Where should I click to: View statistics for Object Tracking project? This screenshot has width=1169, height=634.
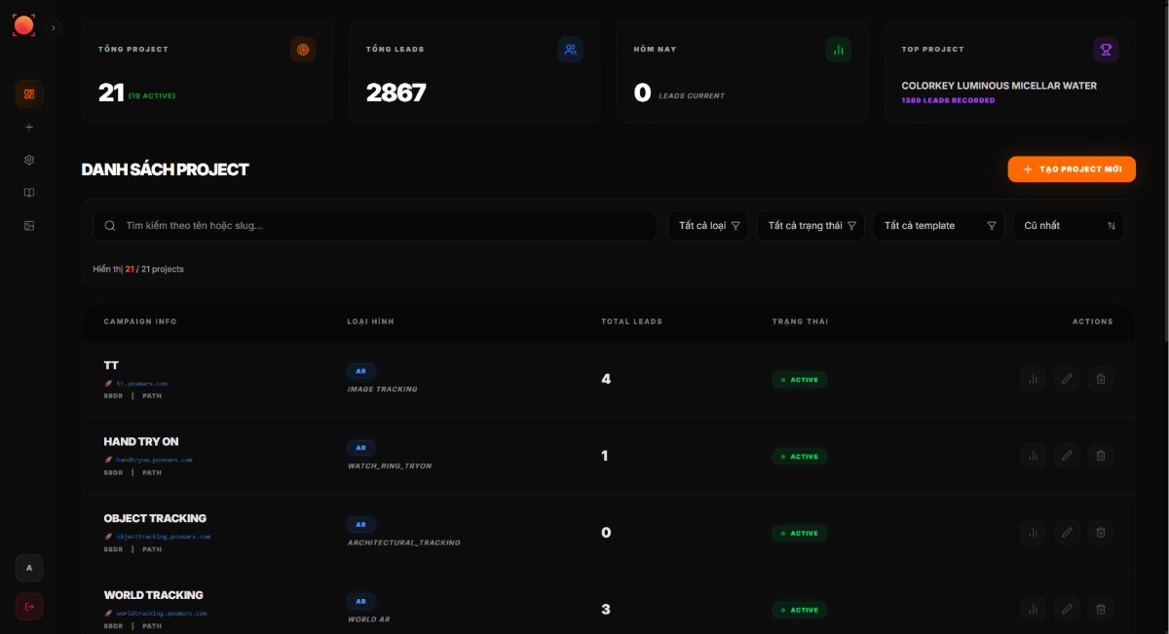coord(1034,532)
